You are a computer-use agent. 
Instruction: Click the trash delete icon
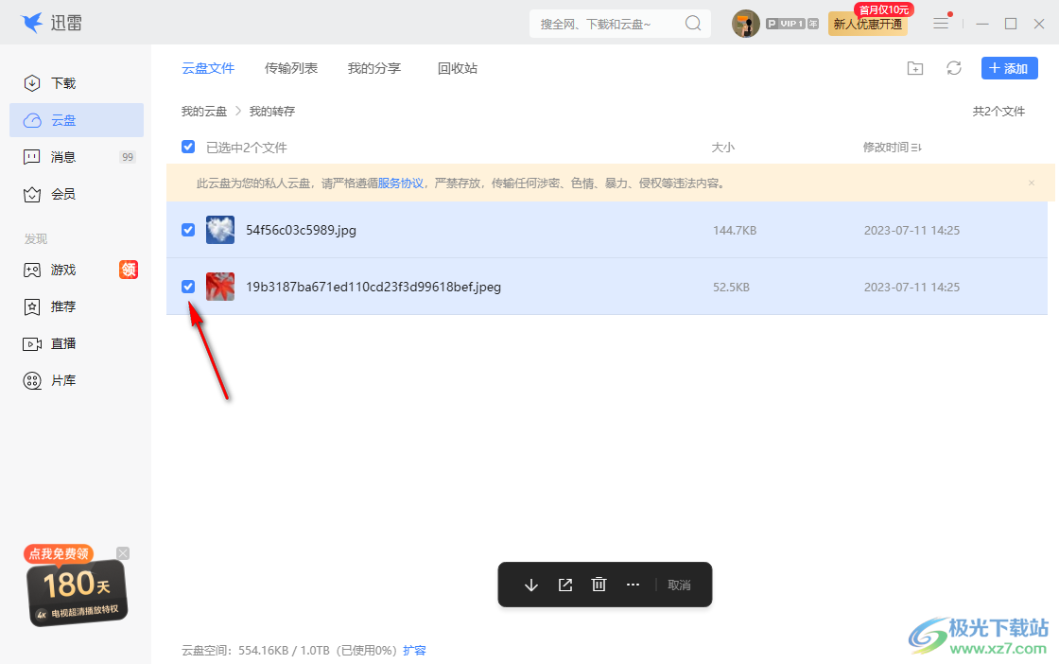click(599, 585)
